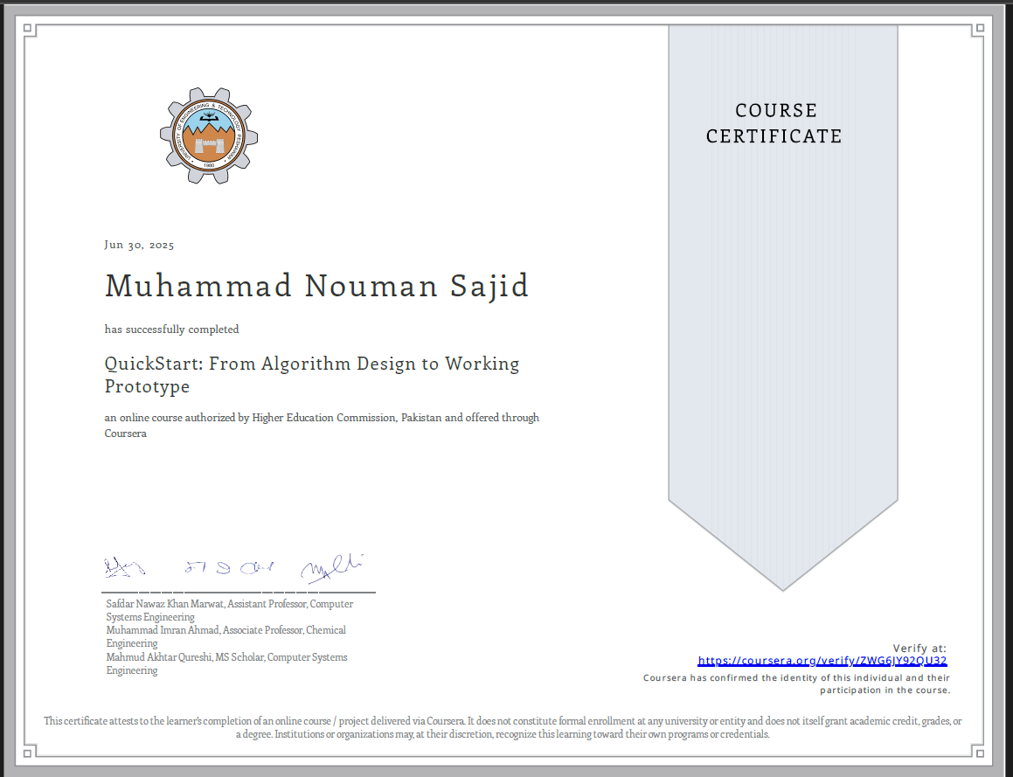This screenshot has width=1013, height=777.
Task: Click the date Jun 30, 2025
Action: tap(139, 245)
